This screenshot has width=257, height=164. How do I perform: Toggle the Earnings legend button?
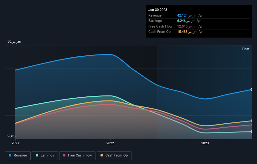pos(45,156)
